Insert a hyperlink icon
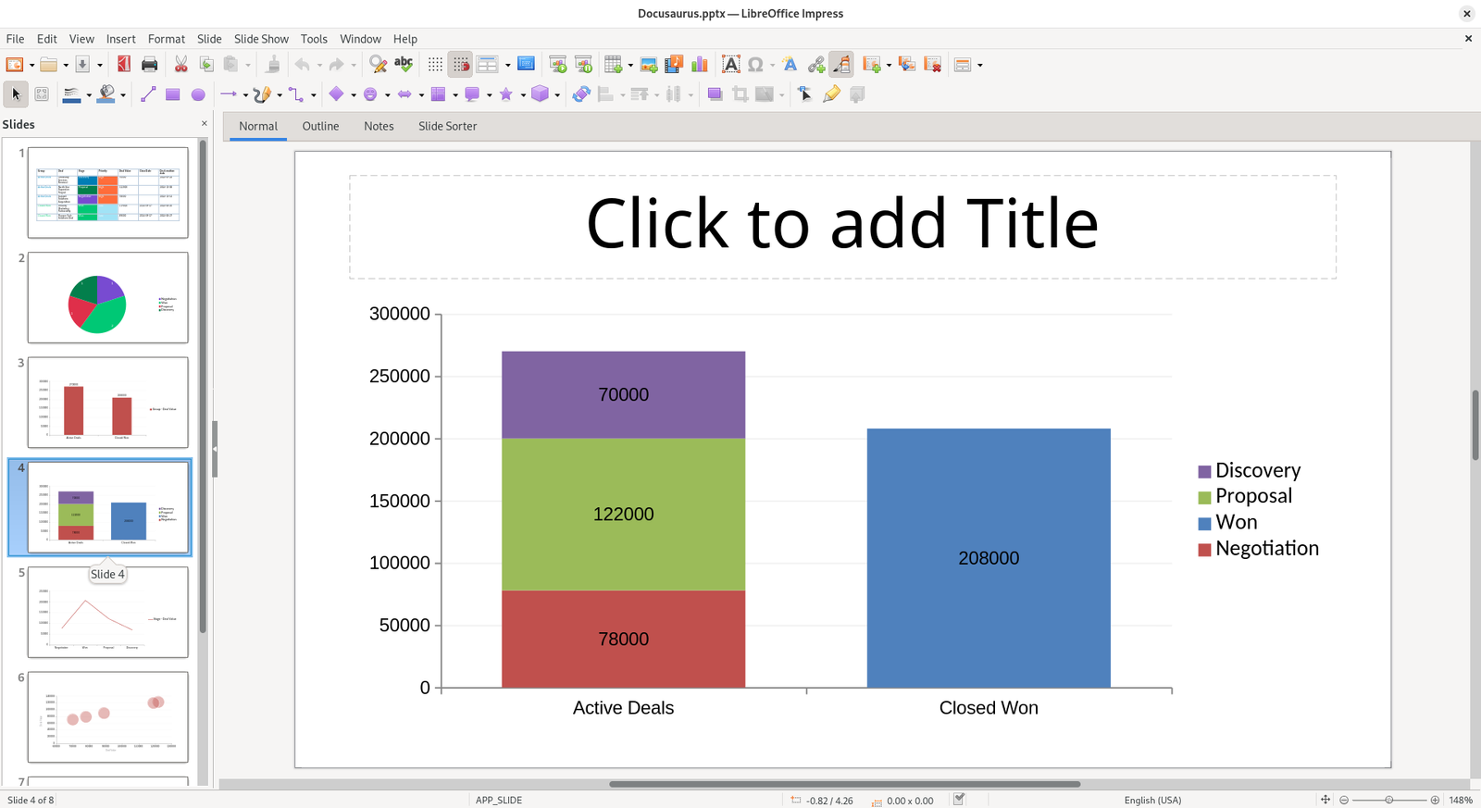 pyautogui.click(x=815, y=64)
